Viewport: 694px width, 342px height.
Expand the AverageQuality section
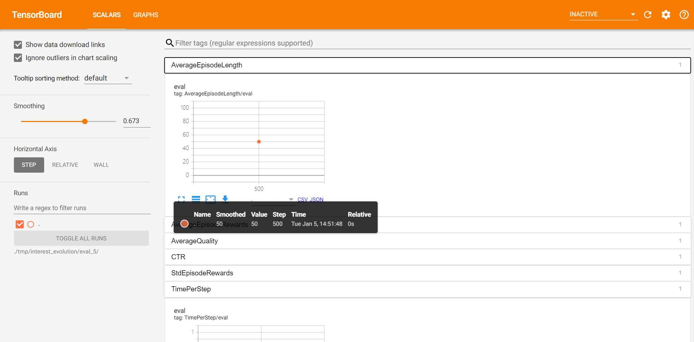[427, 241]
